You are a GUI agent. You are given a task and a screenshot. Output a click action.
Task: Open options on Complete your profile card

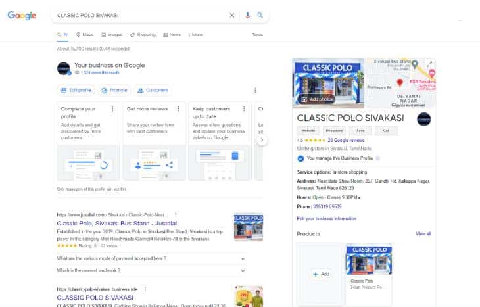[112, 109]
